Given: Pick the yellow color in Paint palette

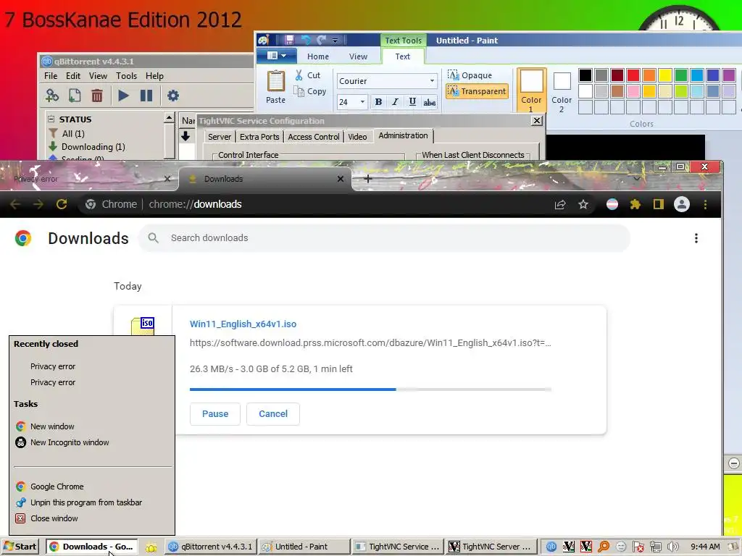Looking at the screenshot, I should [x=665, y=75].
